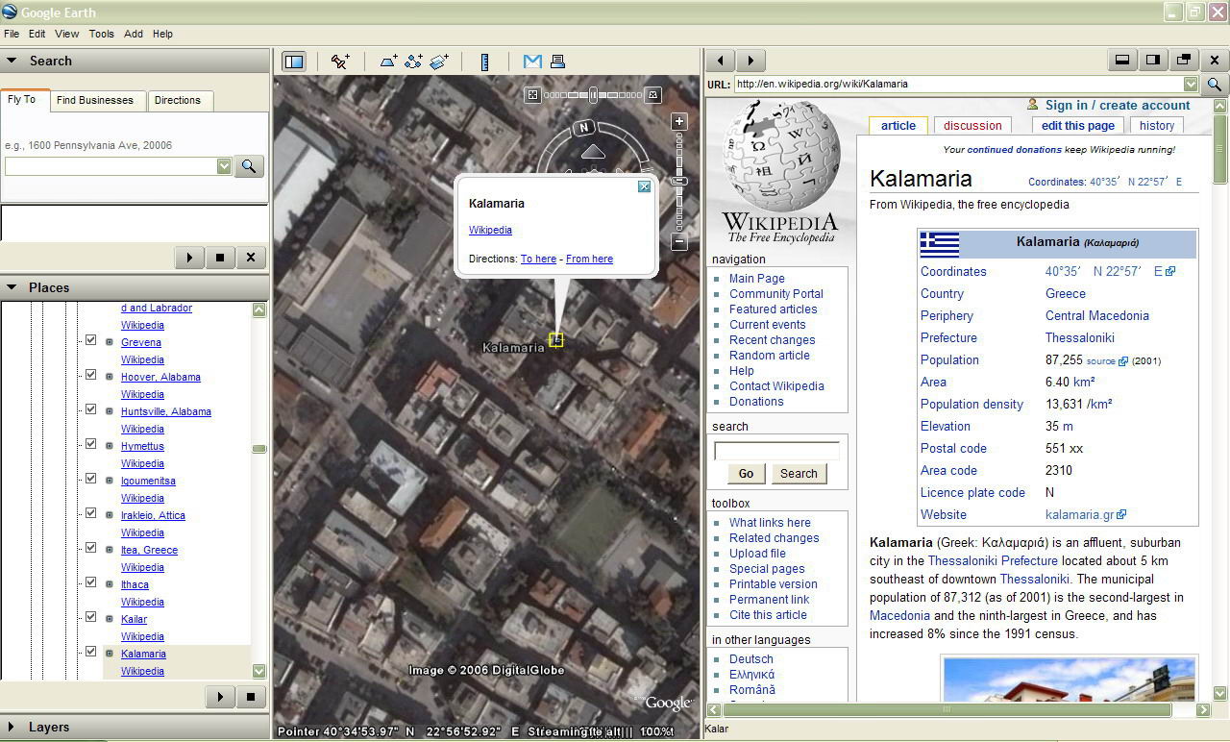This screenshot has height=742, width=1230.
Task: Open the View menu
Action: point(67,34)
